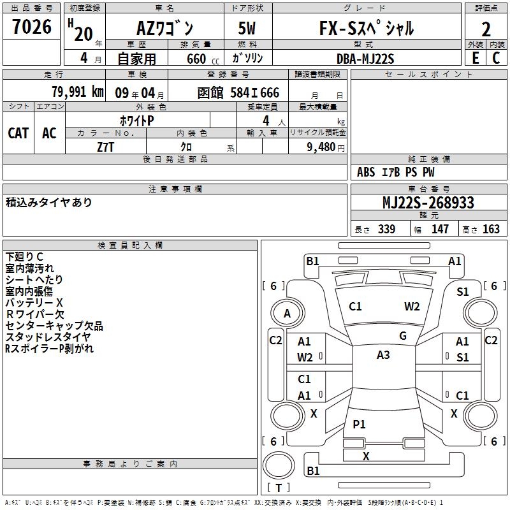This screenshot has width=510, height=510.
Task: Click the 諸元 header
Action: click(429, 215)
